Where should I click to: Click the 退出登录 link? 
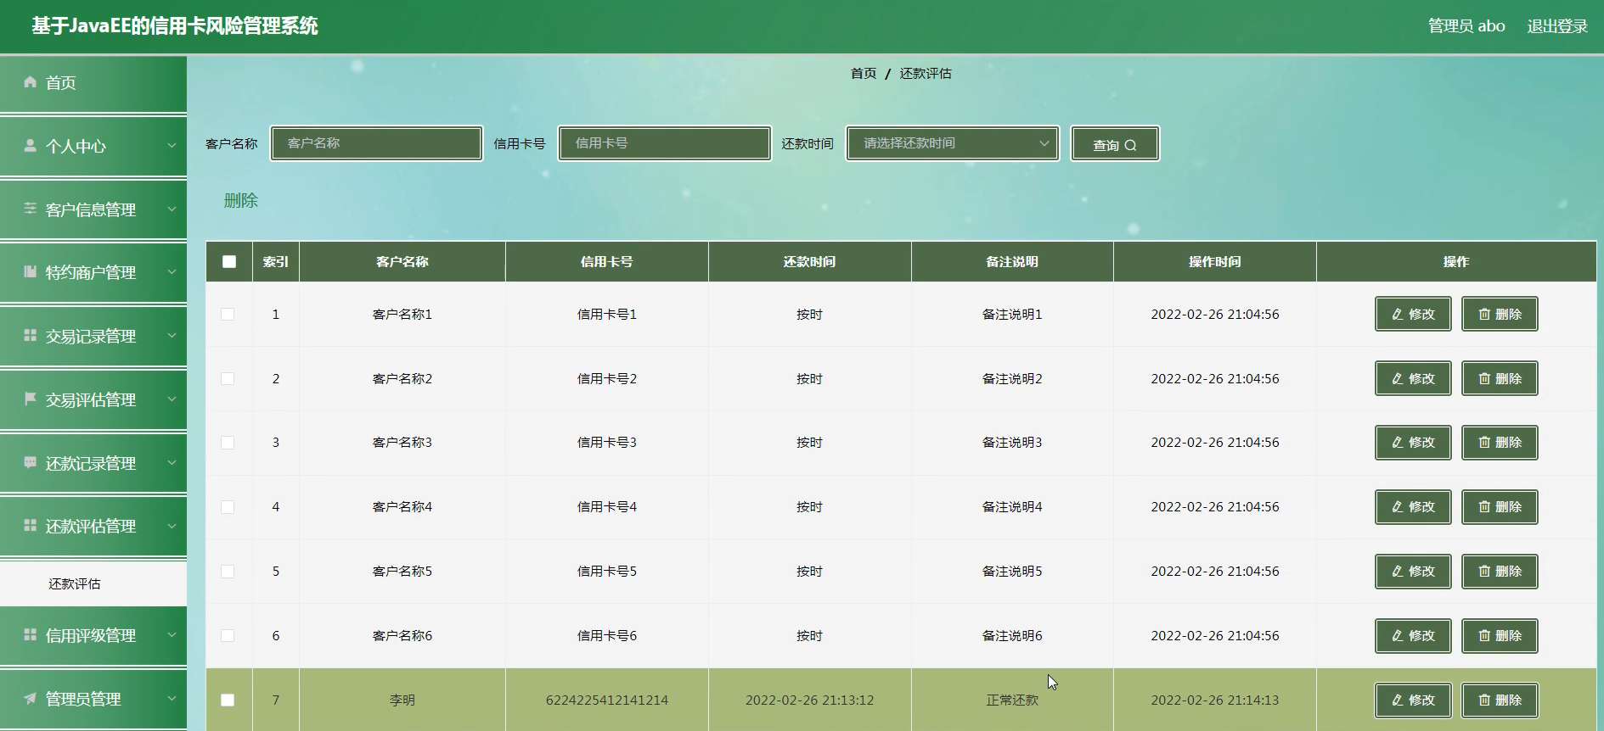tap(1557, 26)
